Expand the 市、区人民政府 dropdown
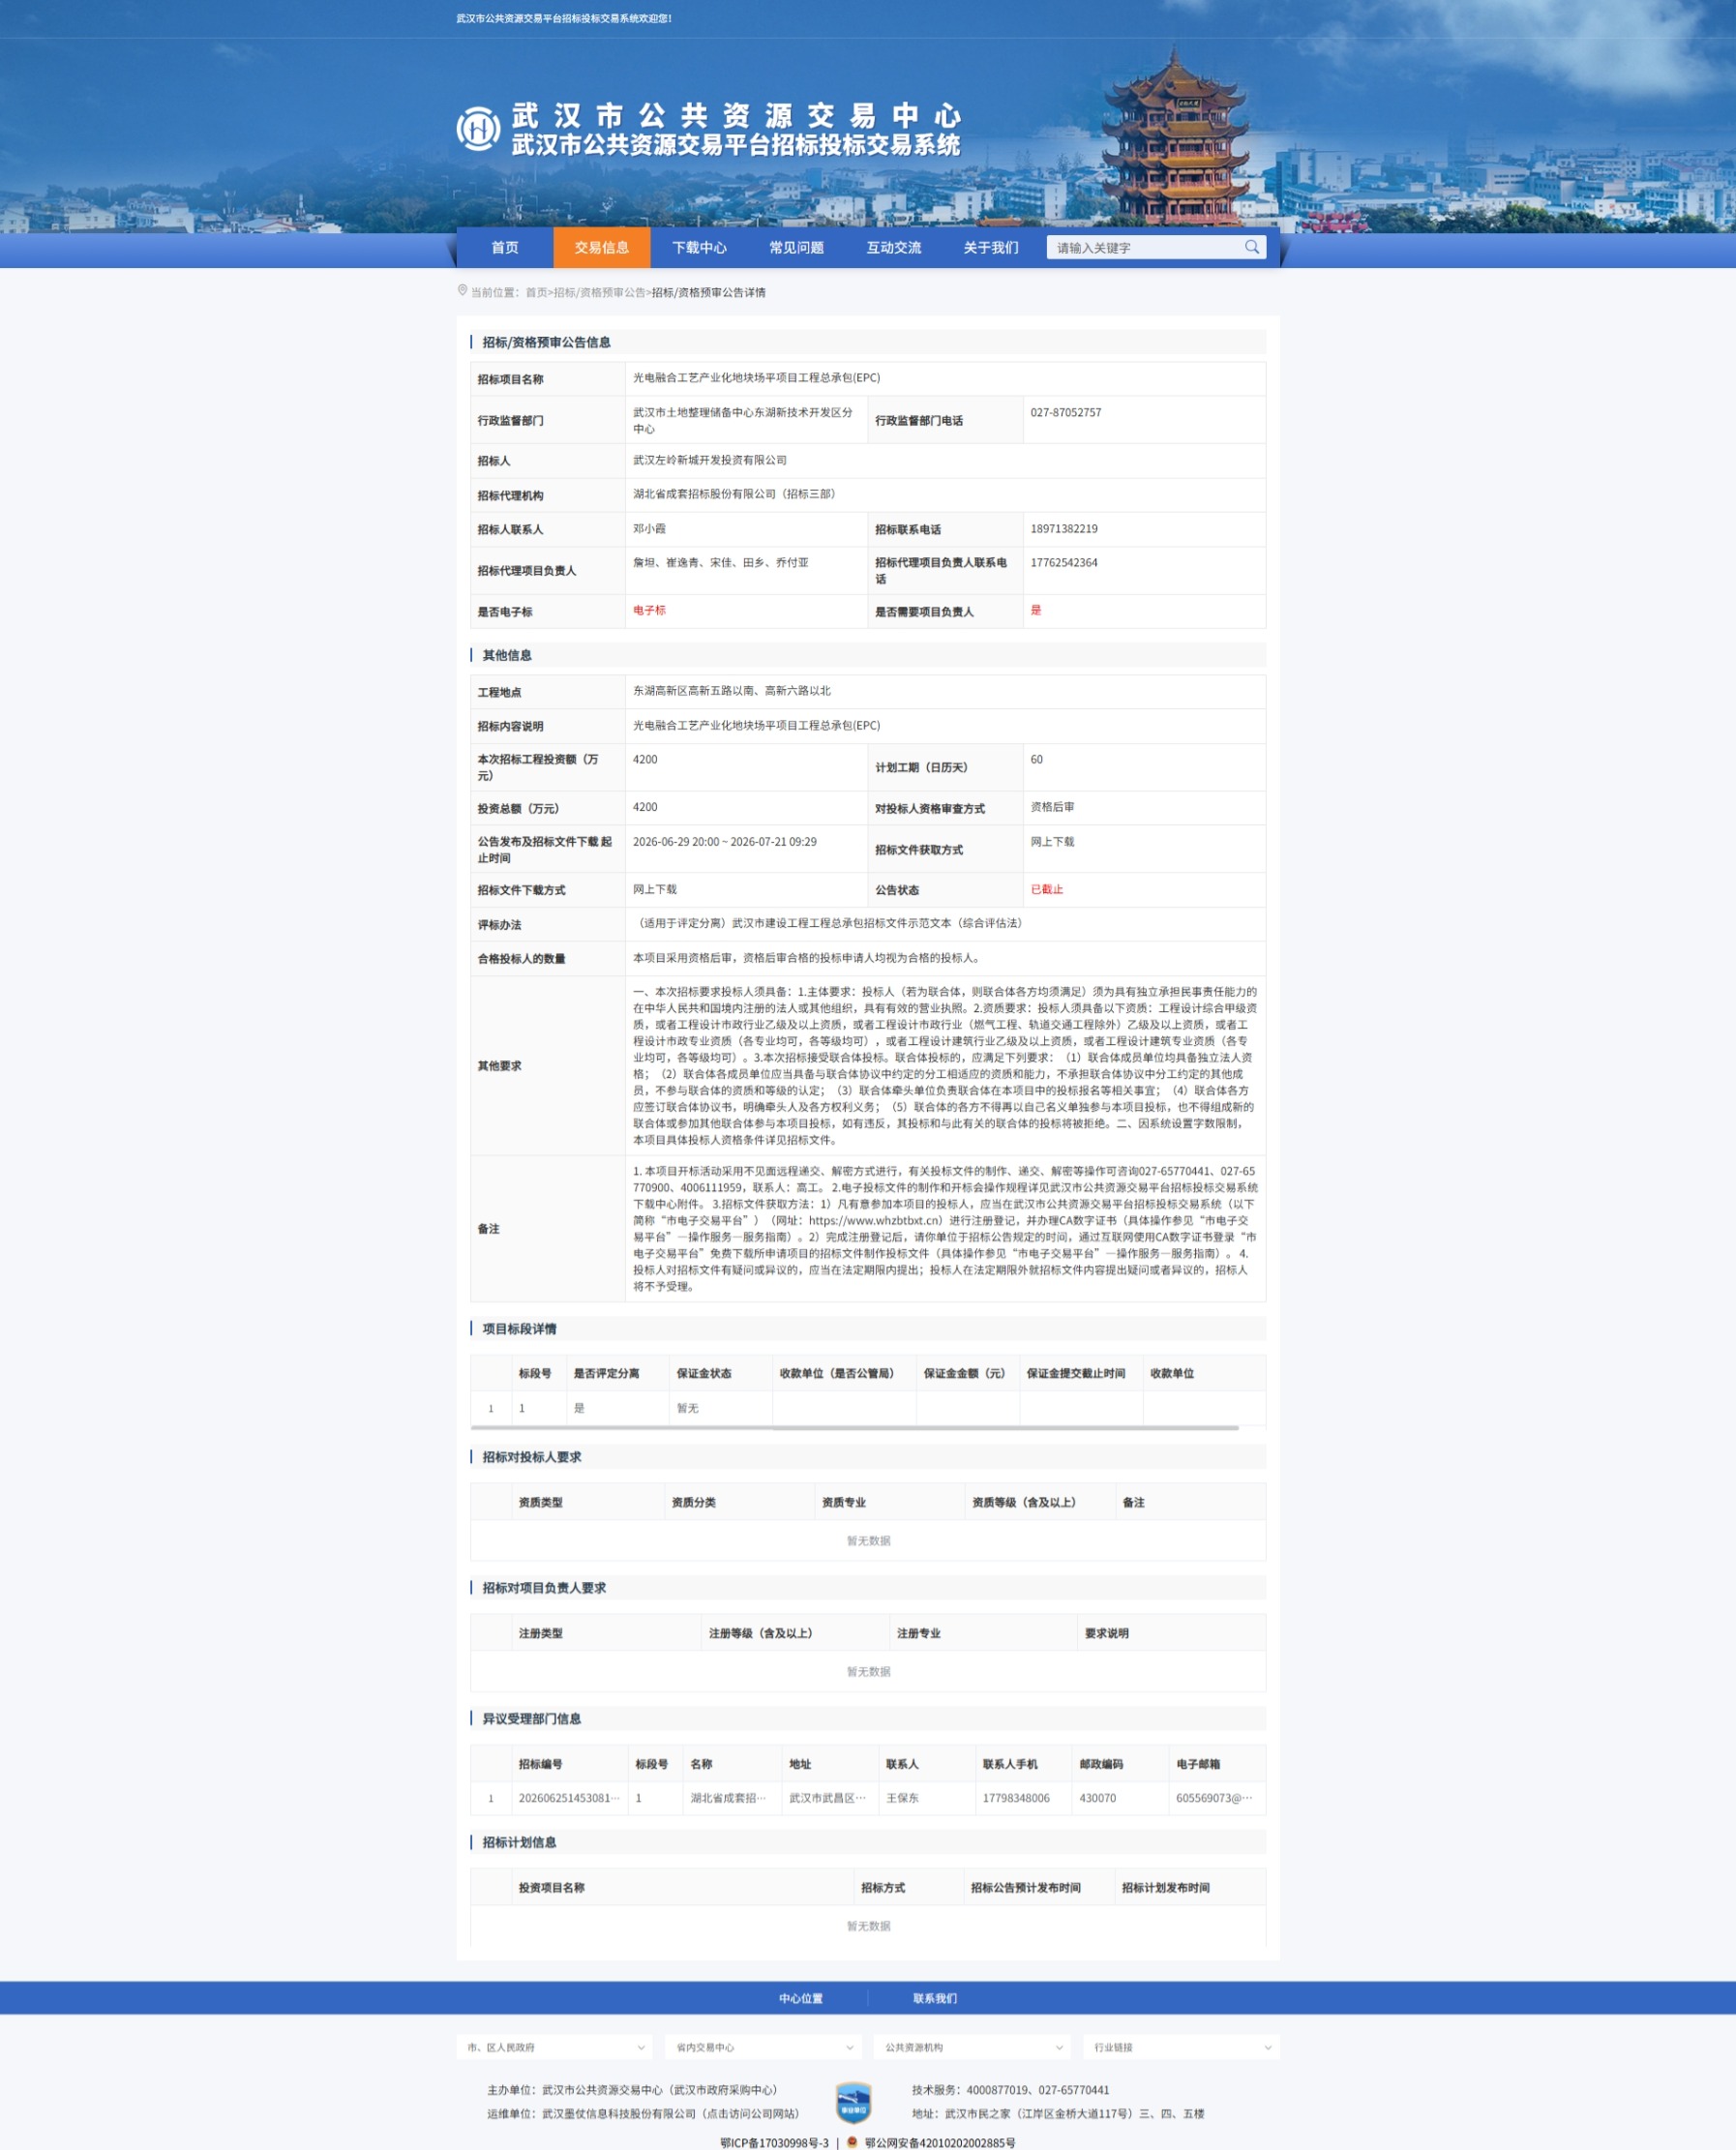This screenshot has height=2150, width=1736. coord(554,2047)
